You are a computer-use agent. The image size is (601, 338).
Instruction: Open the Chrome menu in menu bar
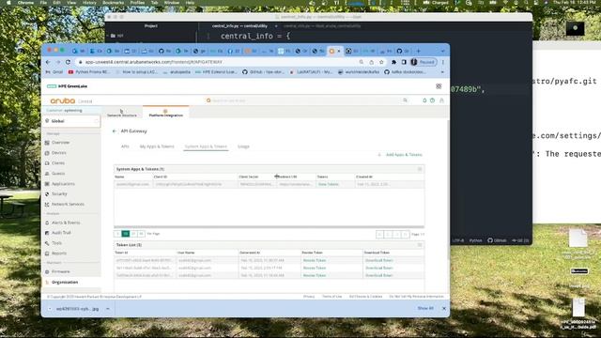(x=25, y=2)
